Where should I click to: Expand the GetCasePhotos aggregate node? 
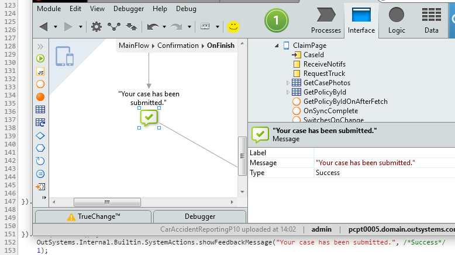(288, 83)
